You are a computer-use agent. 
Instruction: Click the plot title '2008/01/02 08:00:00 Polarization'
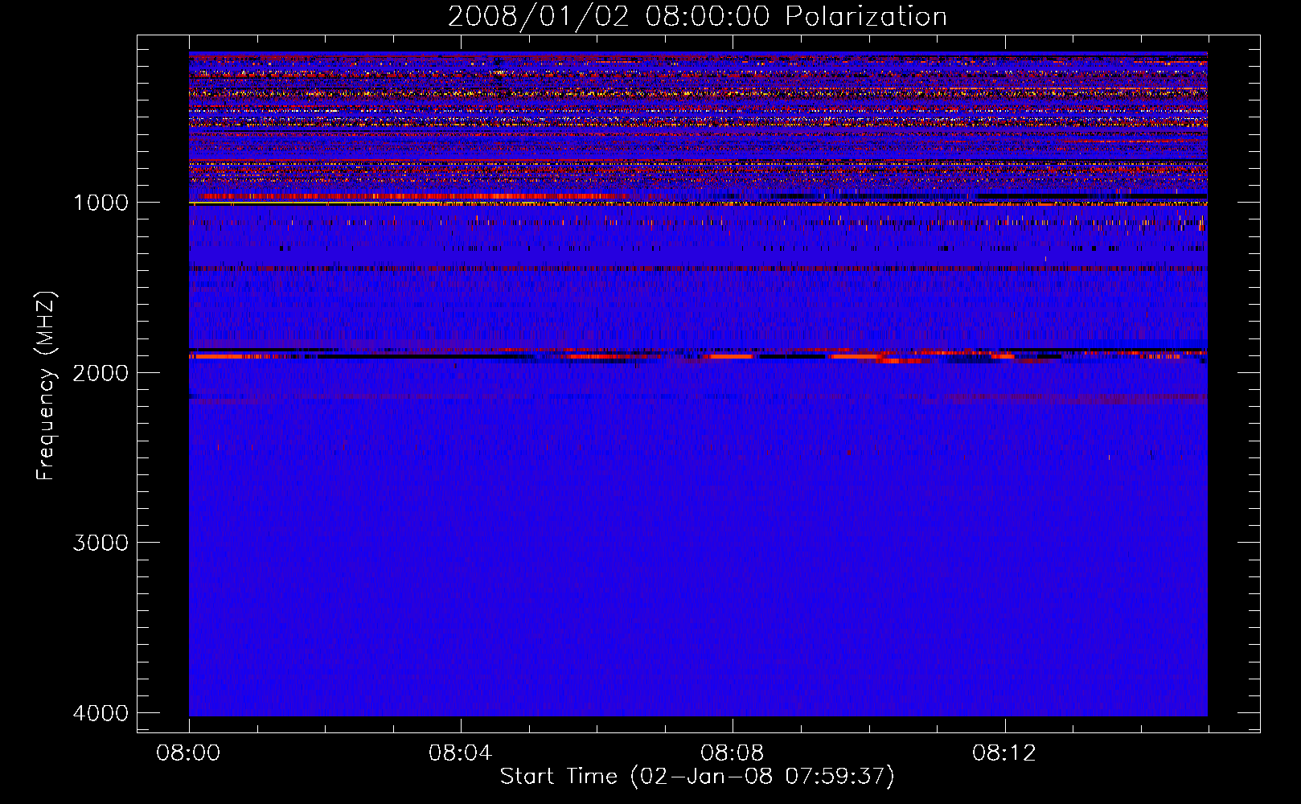pos(697,17)
